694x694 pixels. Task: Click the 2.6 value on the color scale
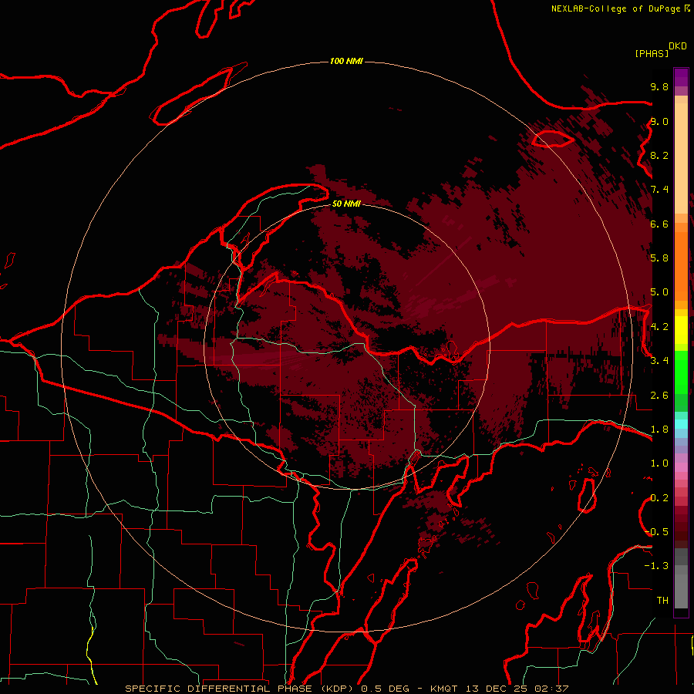click(659, 395)
